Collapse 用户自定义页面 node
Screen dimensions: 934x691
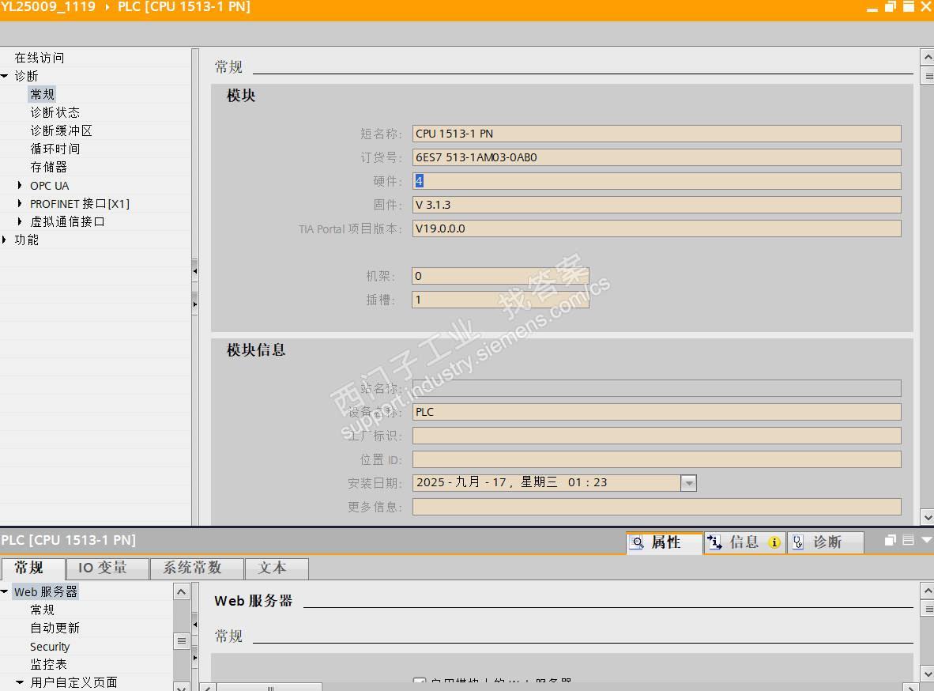click(20, 682)
